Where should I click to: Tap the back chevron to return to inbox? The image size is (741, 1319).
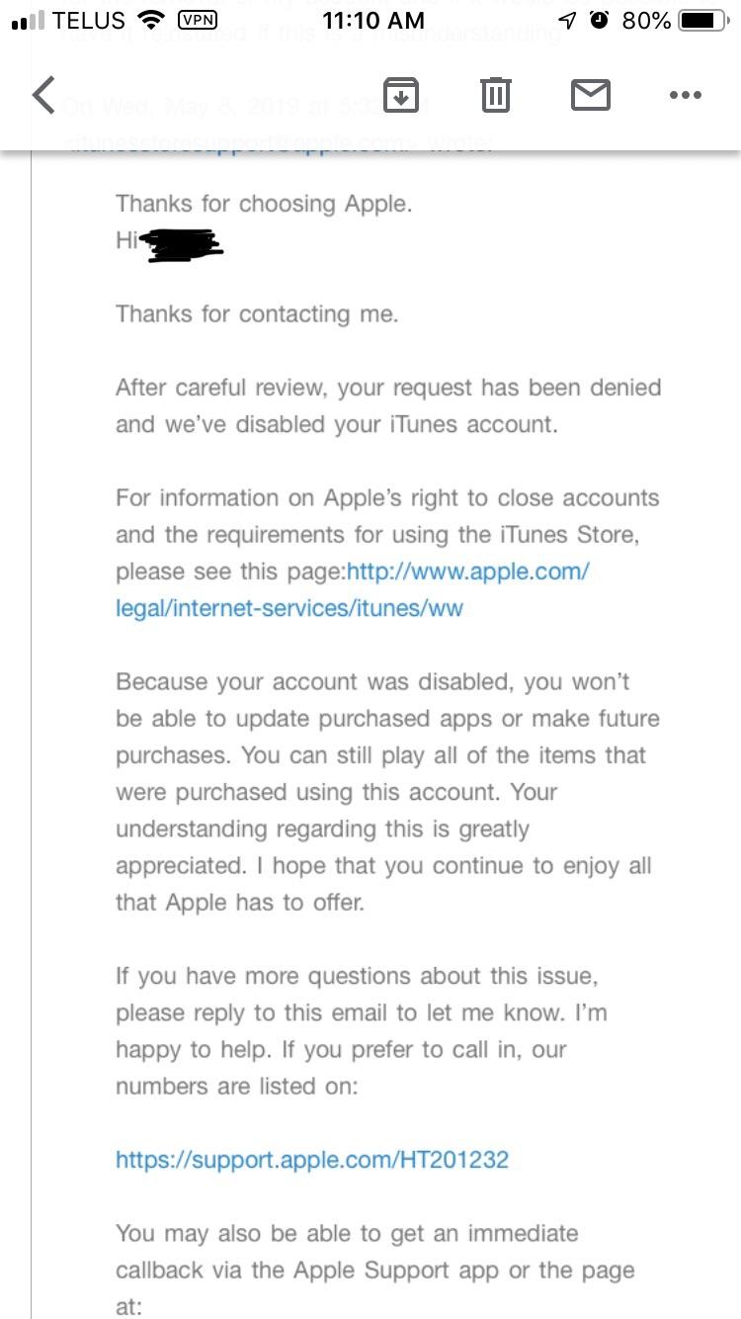tap(43, 96)
